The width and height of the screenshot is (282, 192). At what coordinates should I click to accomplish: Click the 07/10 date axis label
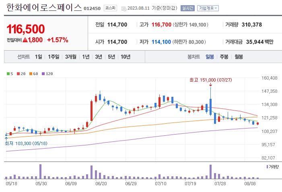point(161,184)
